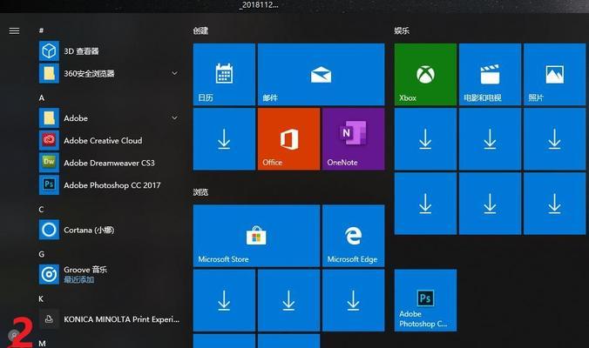This screenshot has width=589, height=348.
Task: Click download tile below Microsoft Edge
Action: [354, 300]
